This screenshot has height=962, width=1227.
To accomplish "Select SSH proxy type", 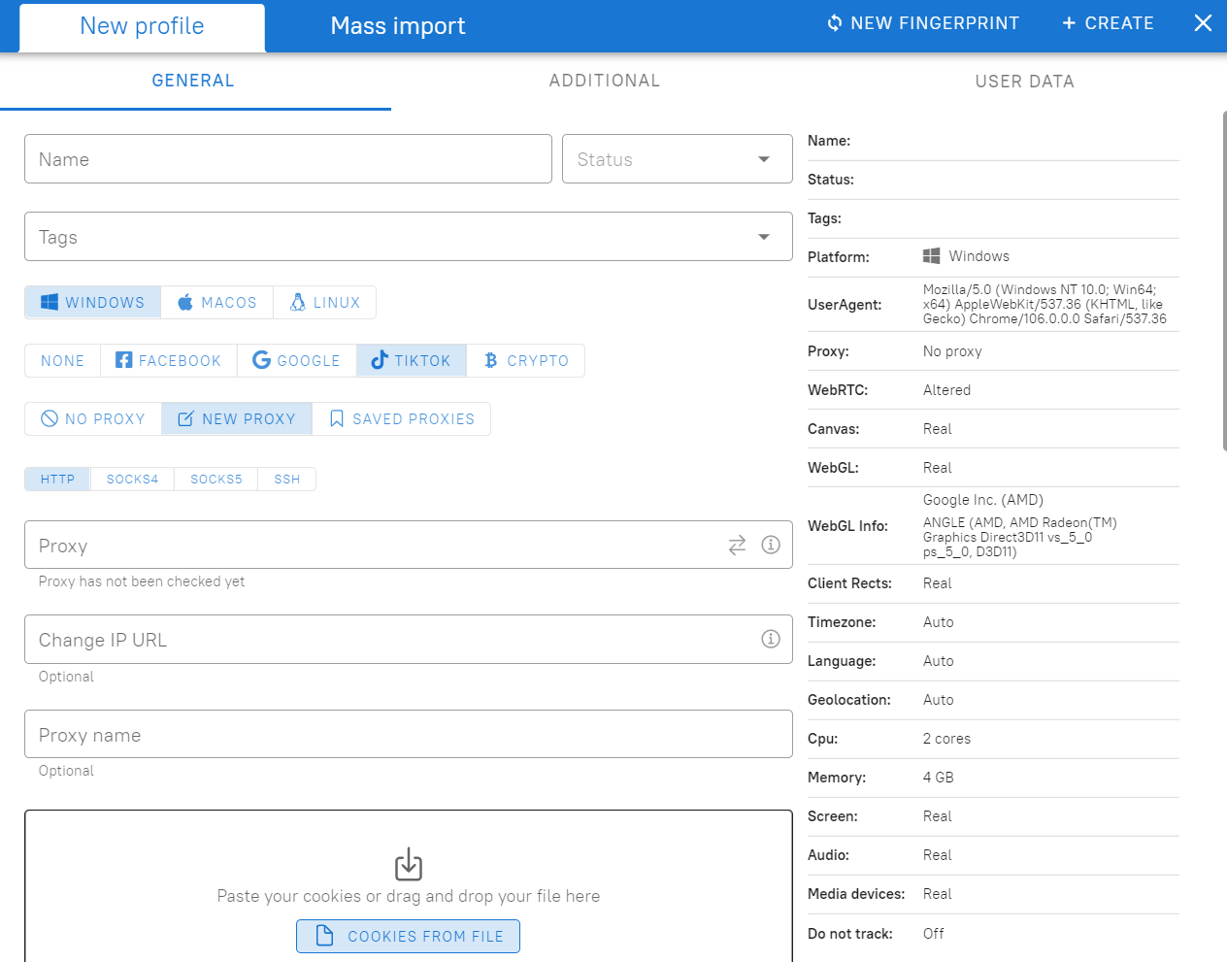I will pyautogui.click(x=287, y=480).
